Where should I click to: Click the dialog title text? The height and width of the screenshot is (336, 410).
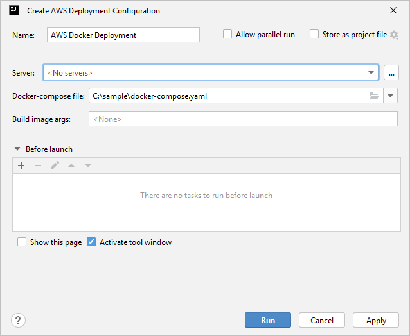[93, 11]
